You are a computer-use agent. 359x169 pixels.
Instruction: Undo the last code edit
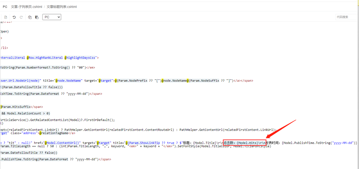tap(14, 17)
